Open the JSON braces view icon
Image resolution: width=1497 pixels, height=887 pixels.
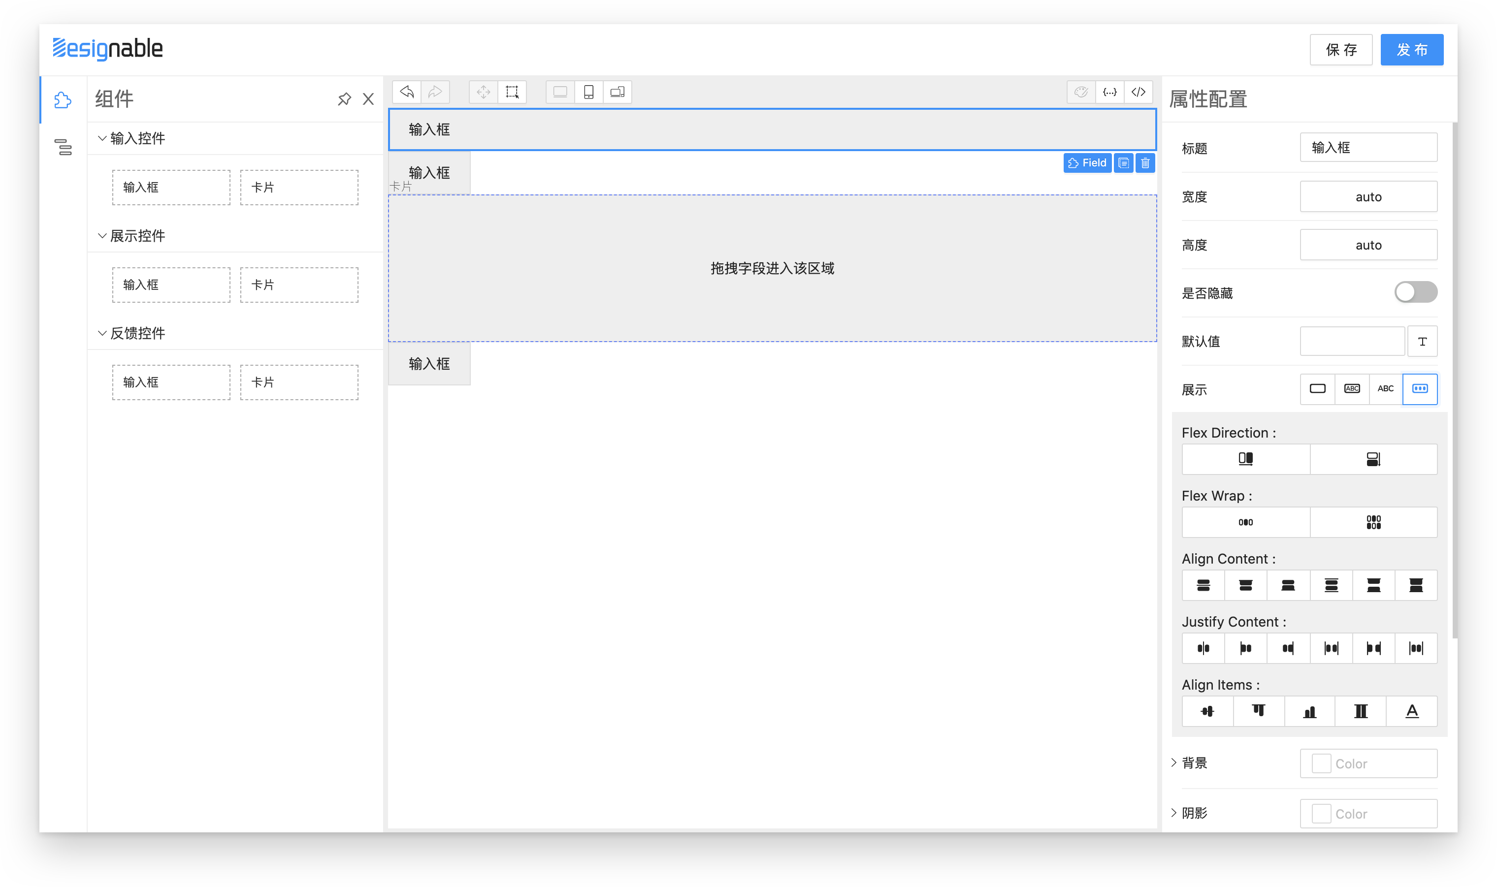tap(1109, 92)
